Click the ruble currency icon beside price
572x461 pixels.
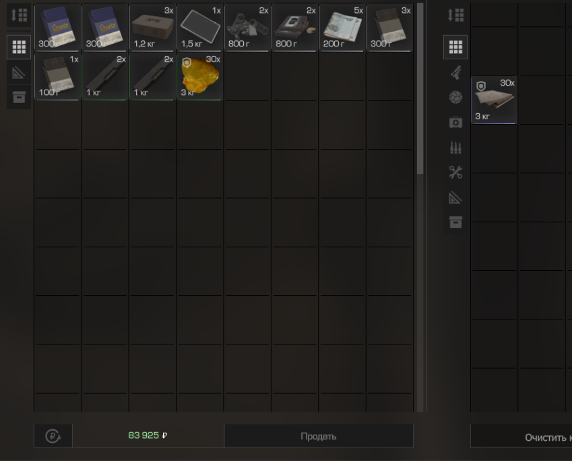point(53,436)
